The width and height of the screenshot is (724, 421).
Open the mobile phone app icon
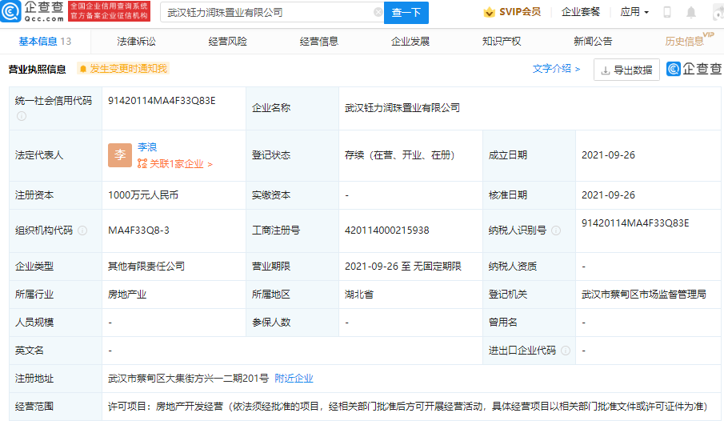click(667, 13)
